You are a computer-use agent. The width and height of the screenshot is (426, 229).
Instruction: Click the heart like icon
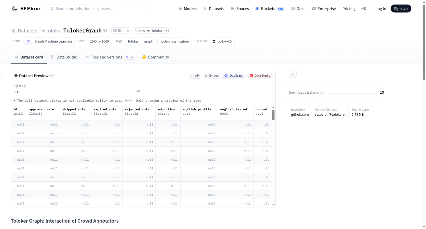[x=115, y=31]
